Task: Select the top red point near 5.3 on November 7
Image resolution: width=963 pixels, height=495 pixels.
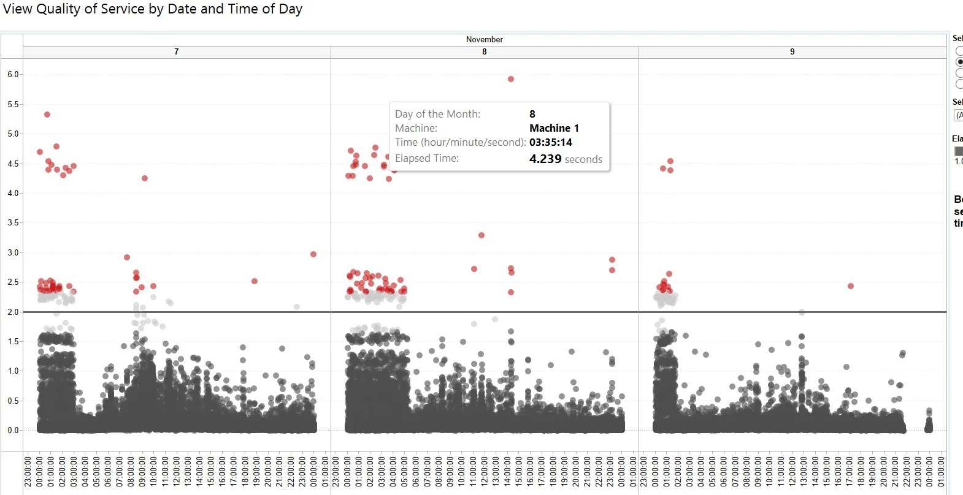Action: coord(47,115)
